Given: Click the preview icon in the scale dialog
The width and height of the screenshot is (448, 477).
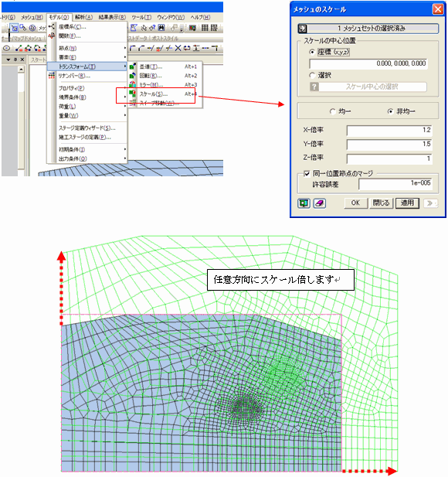Looking at the screenshot, I should pyautogui.click(x=304, y=203).
